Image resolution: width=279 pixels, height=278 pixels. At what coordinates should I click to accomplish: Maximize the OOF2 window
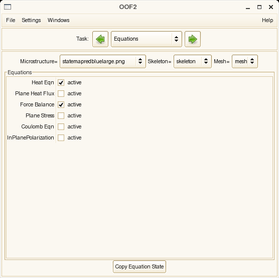(x=259, y=7)
